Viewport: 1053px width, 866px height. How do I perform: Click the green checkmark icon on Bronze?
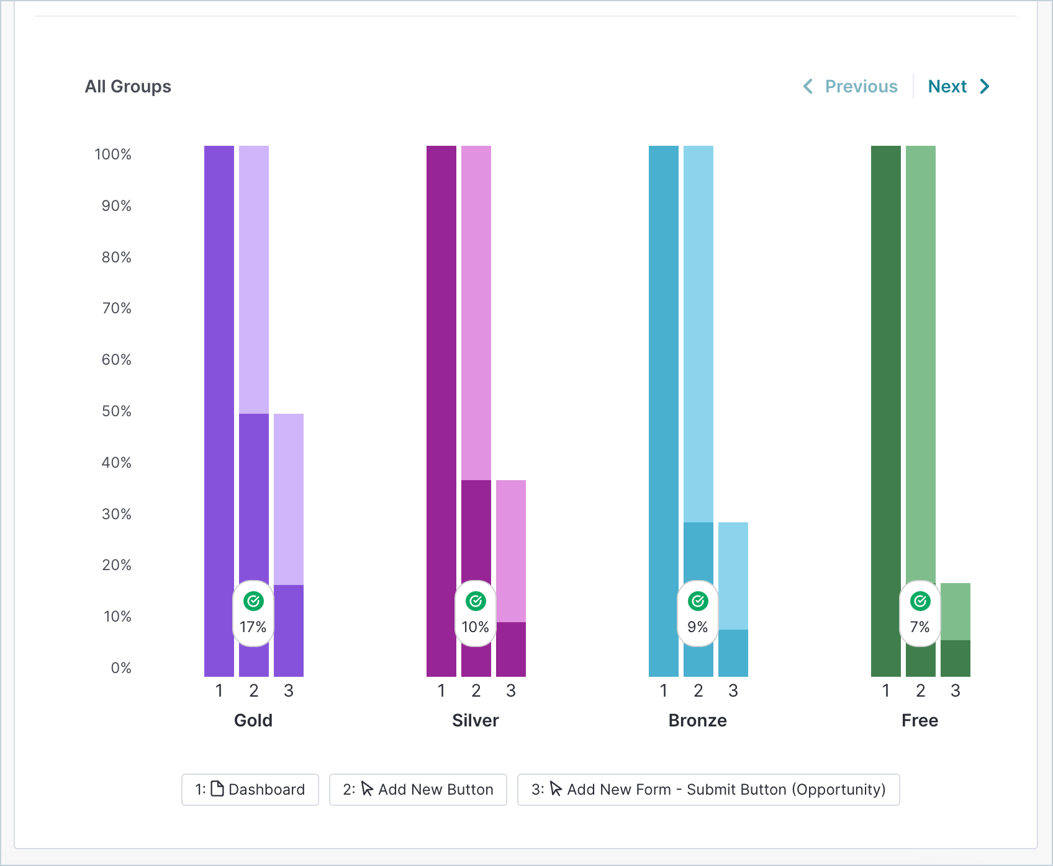point(698,601)
